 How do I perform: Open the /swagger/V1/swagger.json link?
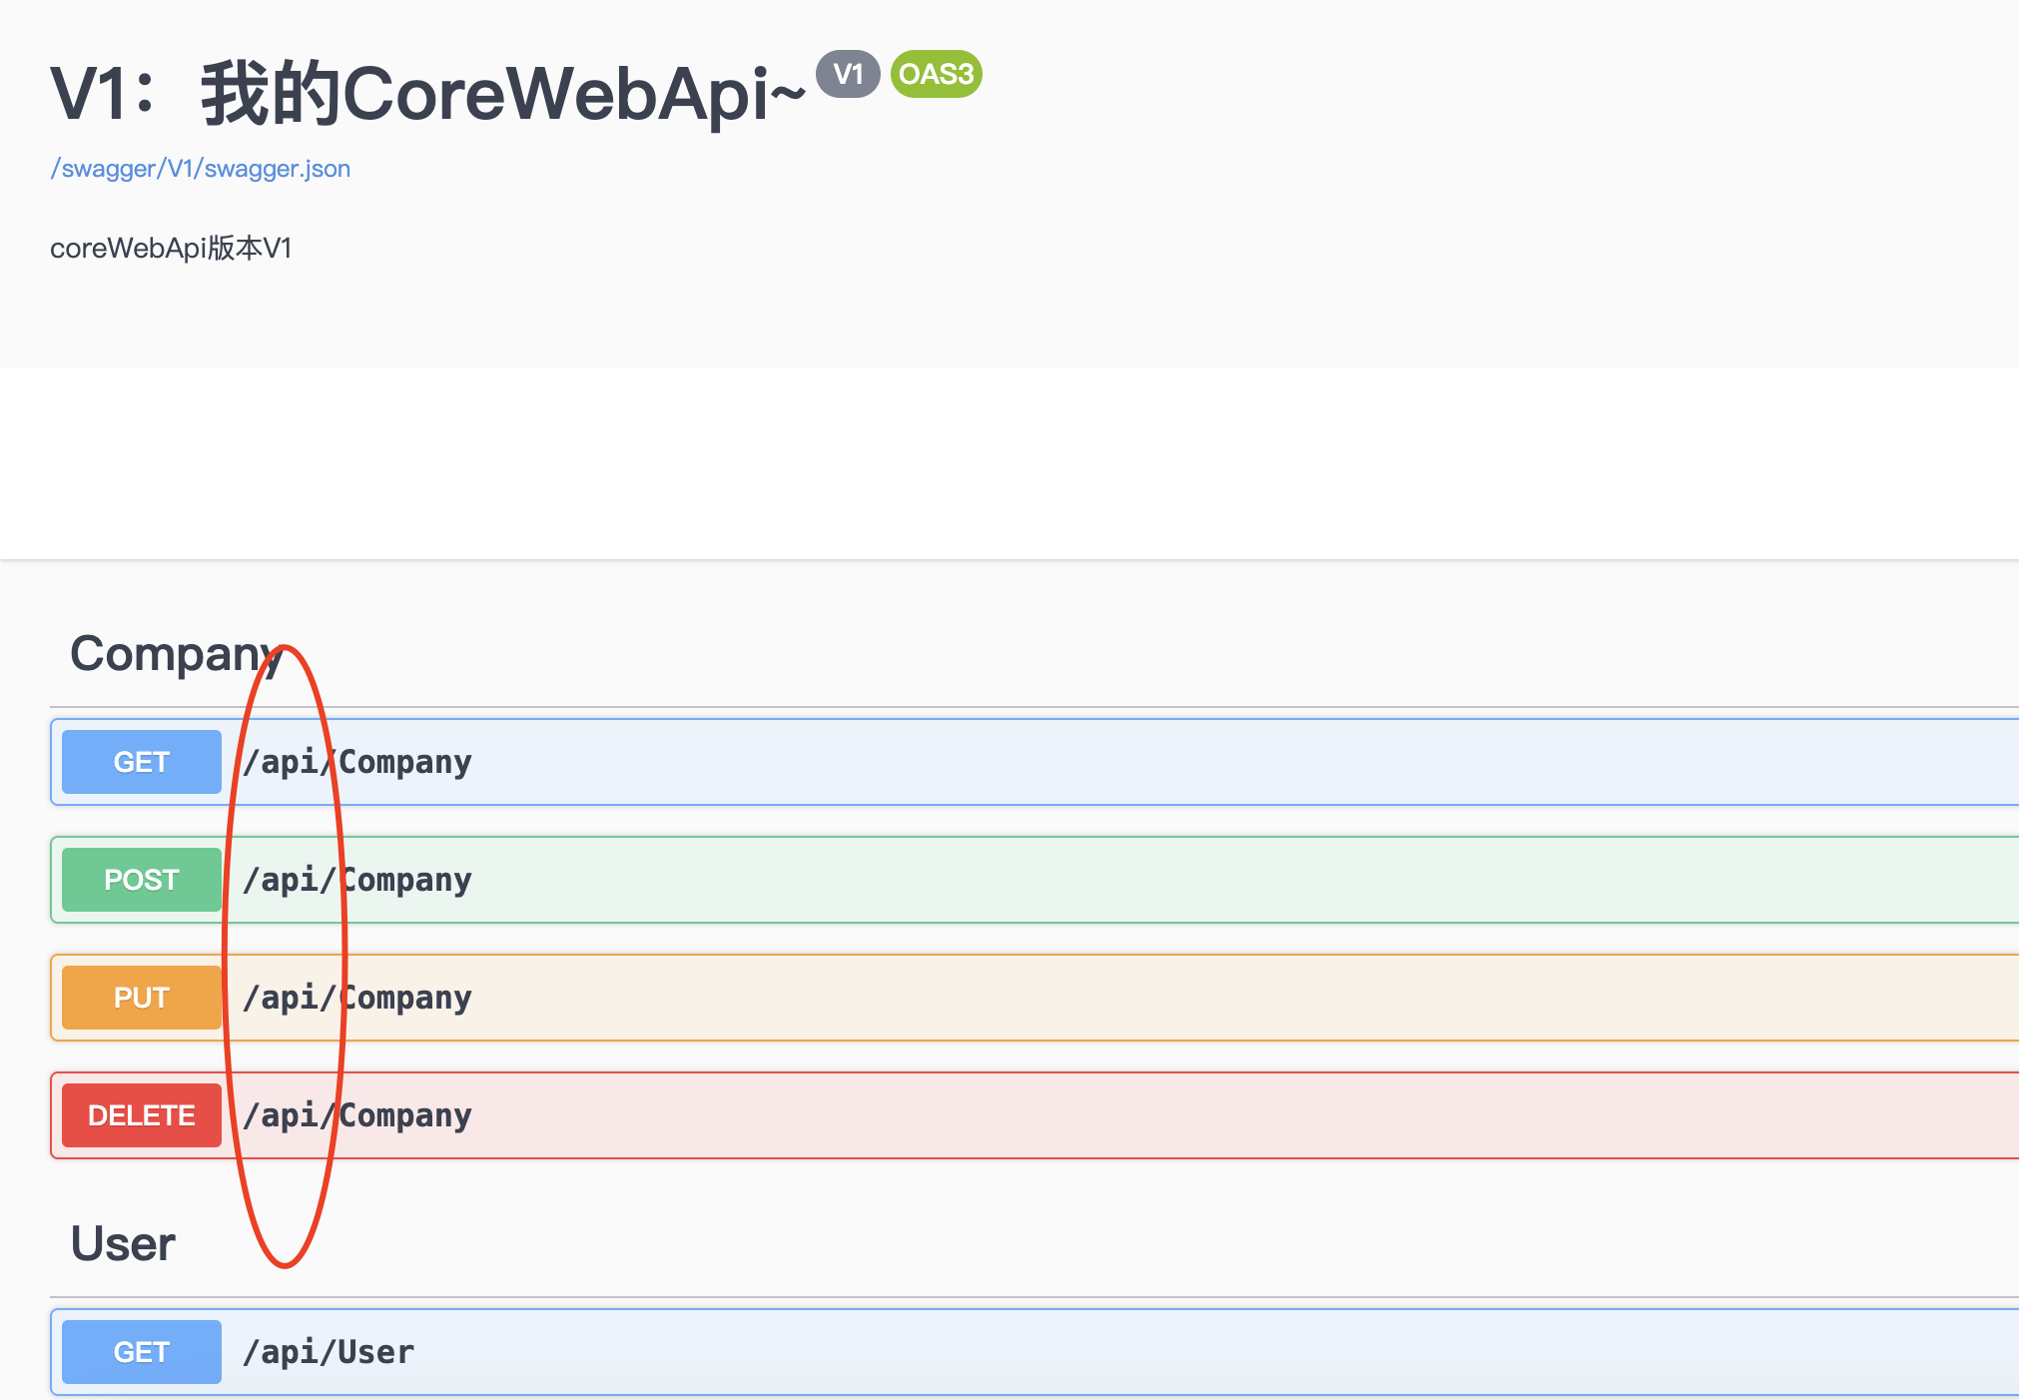pyautogui.click(x=200, y=168)
